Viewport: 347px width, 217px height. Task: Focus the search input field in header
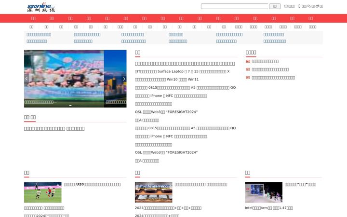coord(234,6)
